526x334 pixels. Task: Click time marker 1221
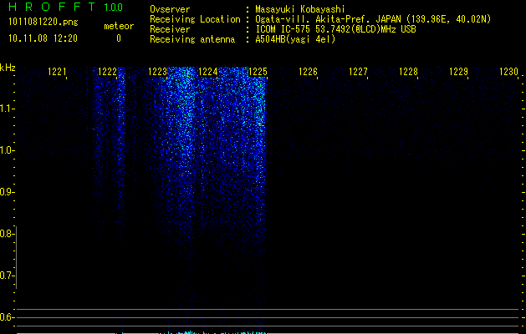coord(57,71)
